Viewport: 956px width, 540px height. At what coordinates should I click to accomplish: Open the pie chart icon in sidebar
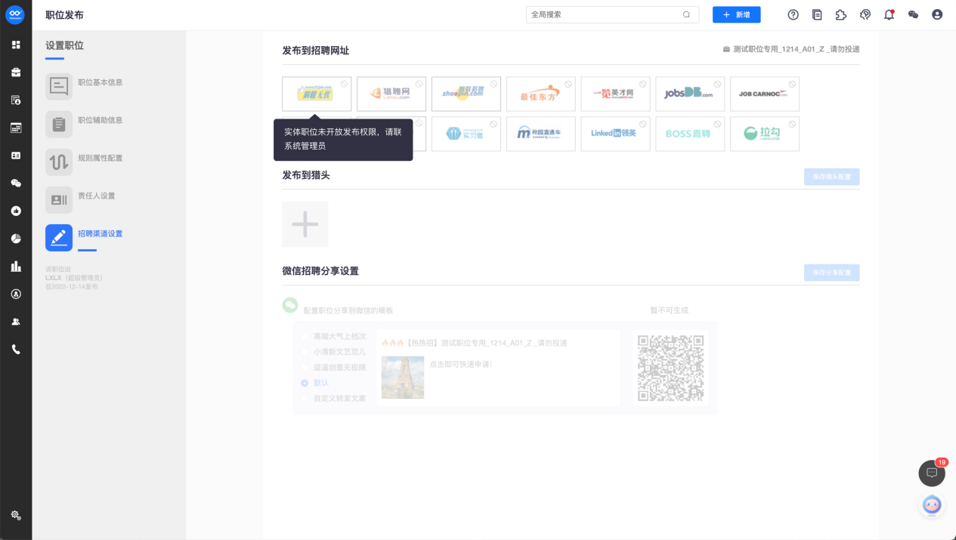click(16, 239)
